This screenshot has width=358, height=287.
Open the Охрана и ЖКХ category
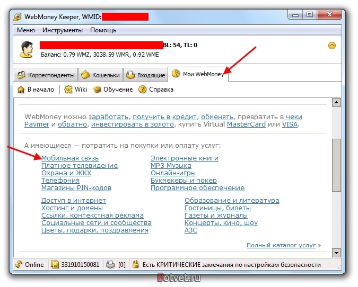66,173
